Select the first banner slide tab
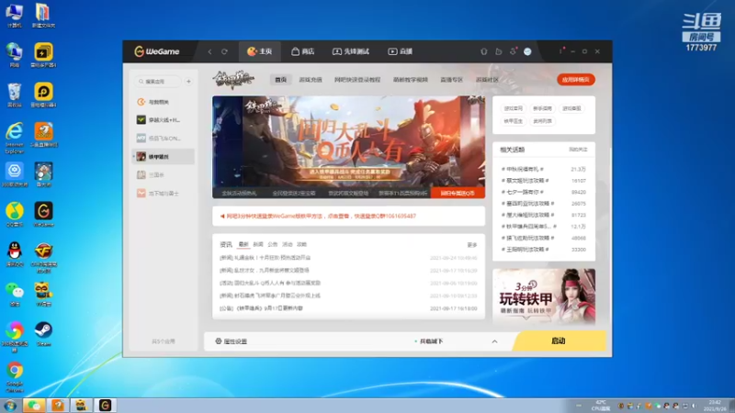The image size is (735, 413). (239, 193)
